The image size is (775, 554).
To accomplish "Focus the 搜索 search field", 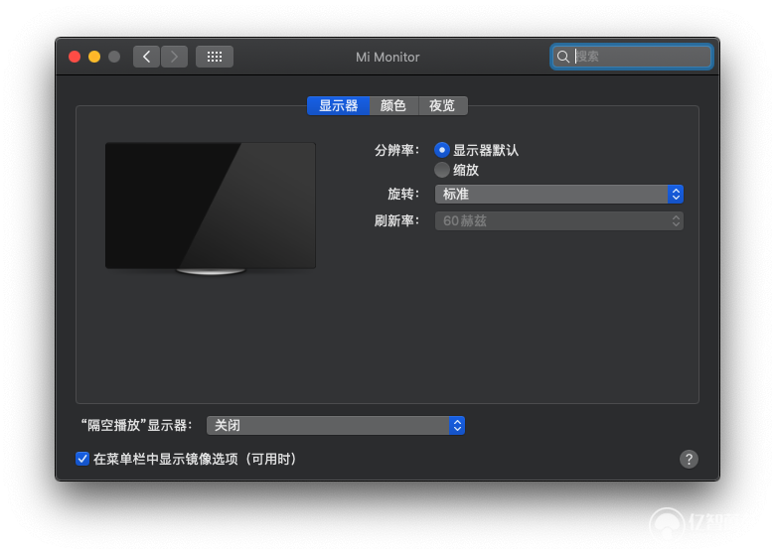I will coord(632,57).
